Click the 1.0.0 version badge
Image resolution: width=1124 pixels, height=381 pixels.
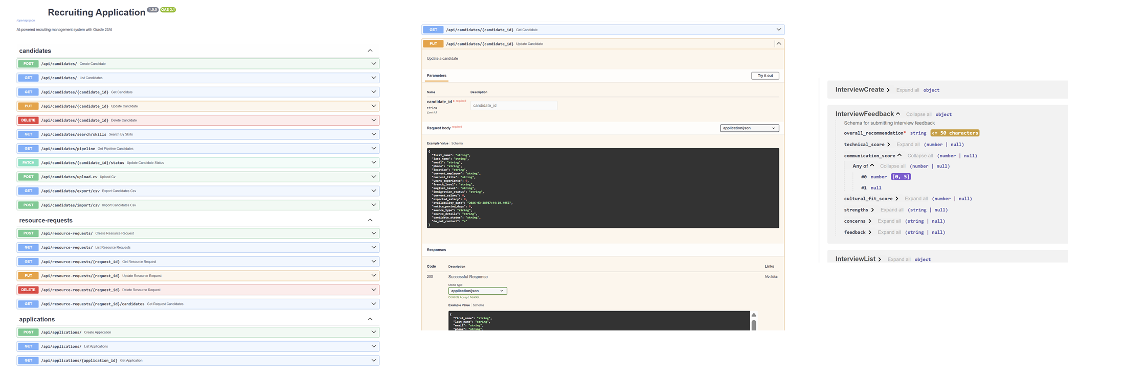point(152,10)
